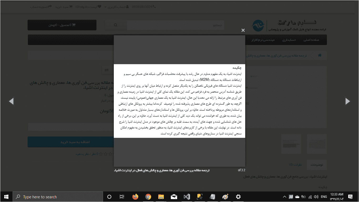
Task: Click the breadcrumb ترجمه مقاله link
Action: [276, 55]
